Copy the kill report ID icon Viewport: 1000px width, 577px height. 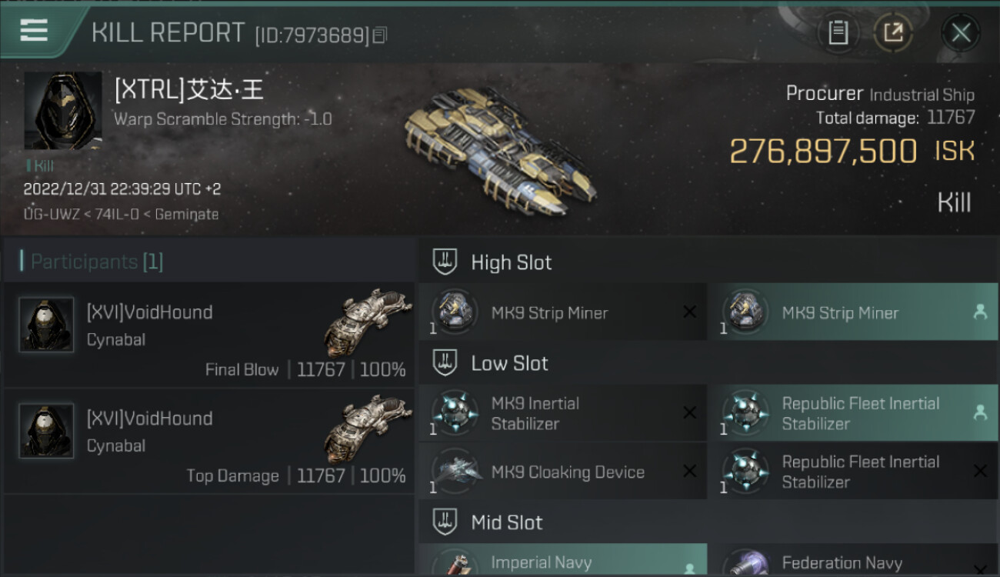pos(382,35)
